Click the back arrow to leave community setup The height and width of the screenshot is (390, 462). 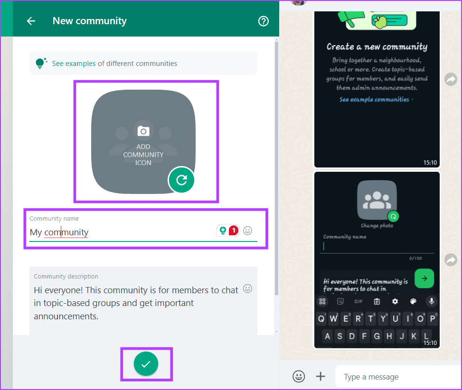[x=30, y=21]
